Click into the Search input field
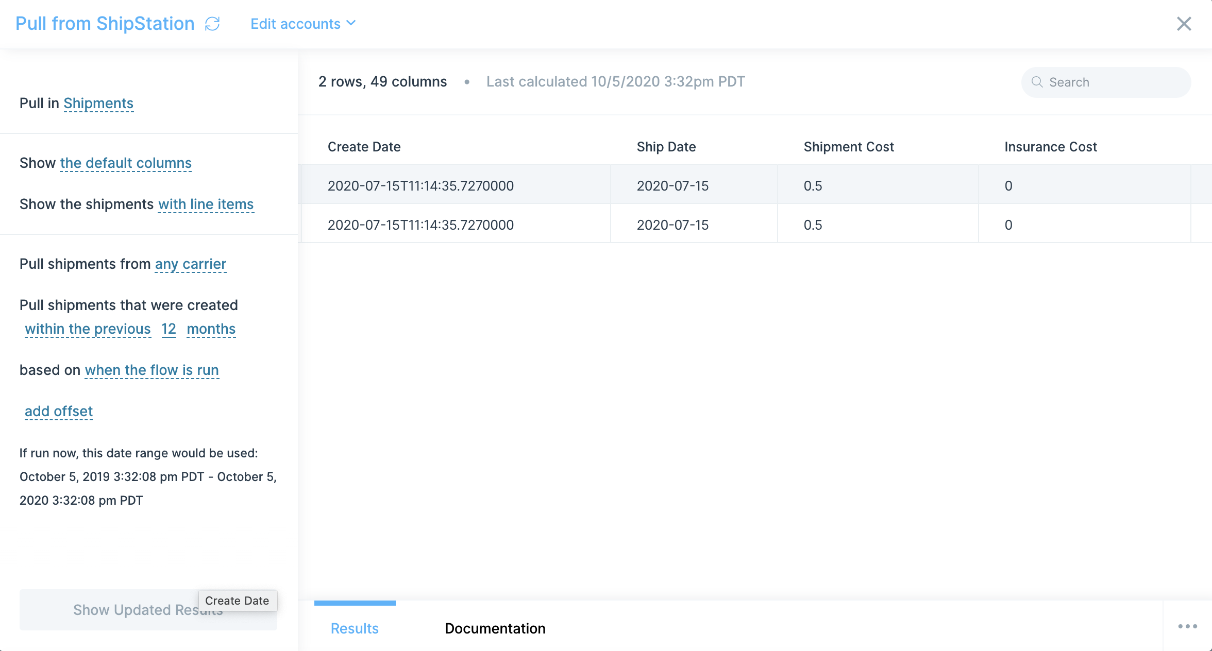The width and height of the screenshot is (1212, 651). [x=1113, y=82]
